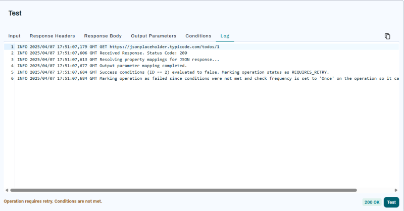
Task: Run the Test button
Action: click(x=391, y=202)
